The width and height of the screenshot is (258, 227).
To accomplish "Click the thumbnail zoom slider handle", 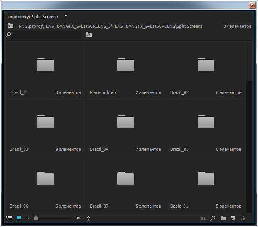I will 36,218.
